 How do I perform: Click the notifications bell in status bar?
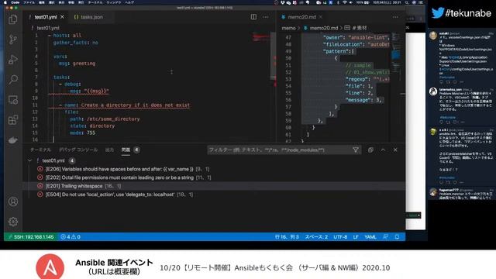(x=397, y=236)
